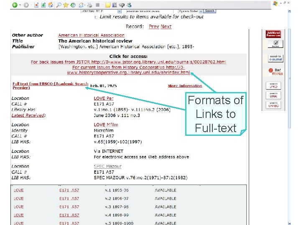Click the SPEC Mazour location link
This screenshot has height=225, width=301.
click(x=108, y=166)
